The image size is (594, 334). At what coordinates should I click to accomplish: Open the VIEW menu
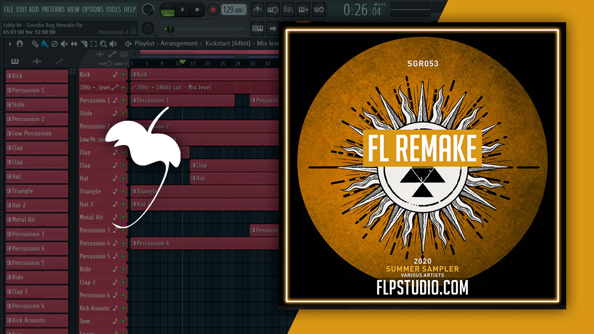coord(73,9)
